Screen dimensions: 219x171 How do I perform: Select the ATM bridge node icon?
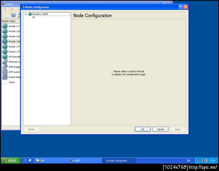pyautogui.click(x=5, y=67)
